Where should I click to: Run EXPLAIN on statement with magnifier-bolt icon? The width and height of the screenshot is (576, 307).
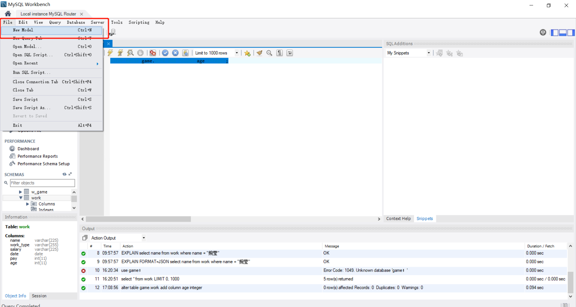click(130, 53)
